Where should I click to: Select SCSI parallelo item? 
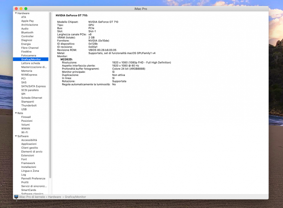point(30,90)
